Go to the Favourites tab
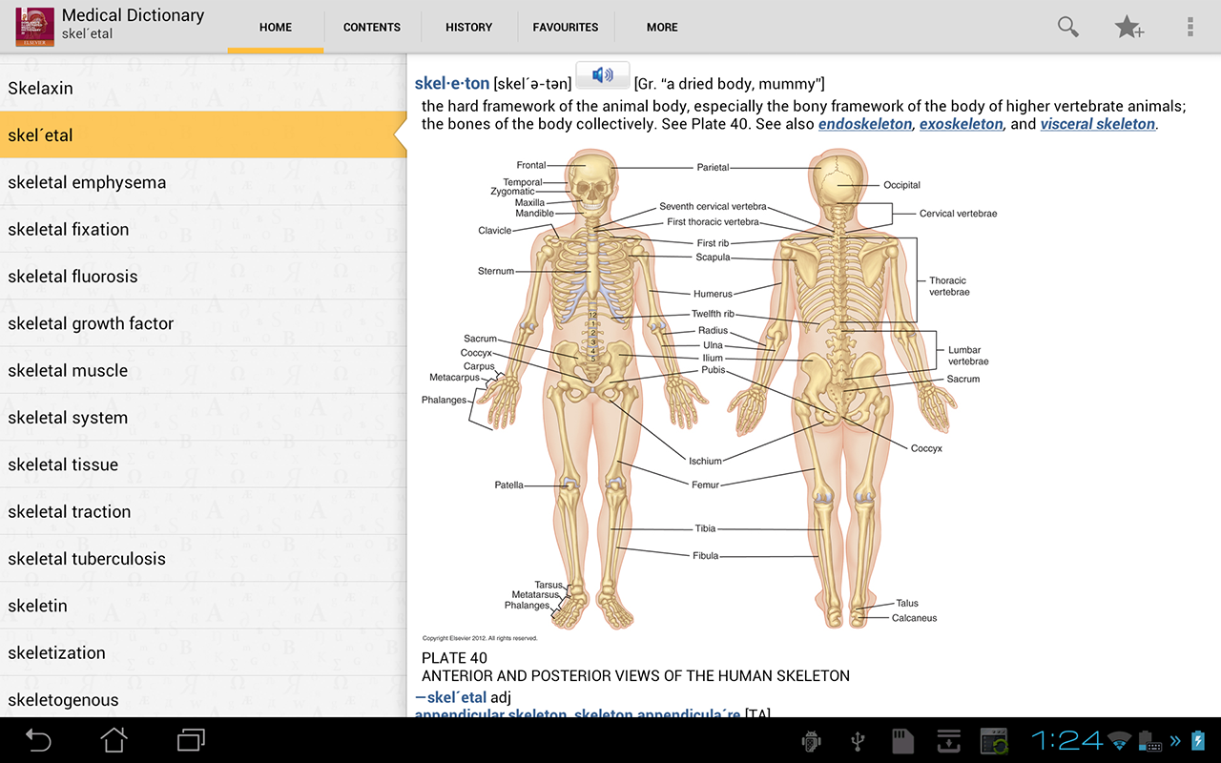Image resolution: width=1221 pixels, height=763 pixels. 566,27
